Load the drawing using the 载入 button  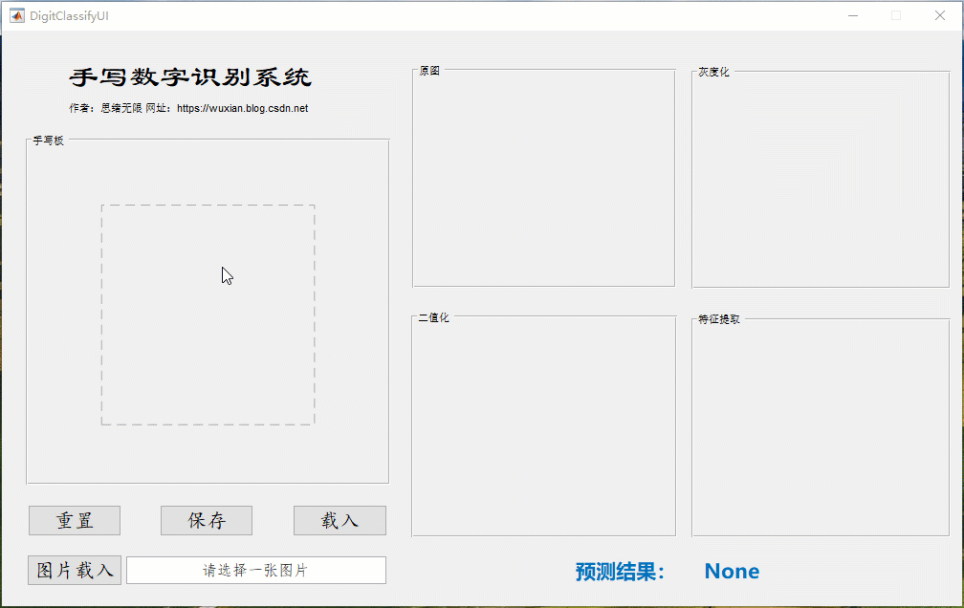coord(340,521)
